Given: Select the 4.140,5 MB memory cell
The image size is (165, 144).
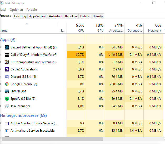Looking at the screenshot, I should click(x=115, y=55).
